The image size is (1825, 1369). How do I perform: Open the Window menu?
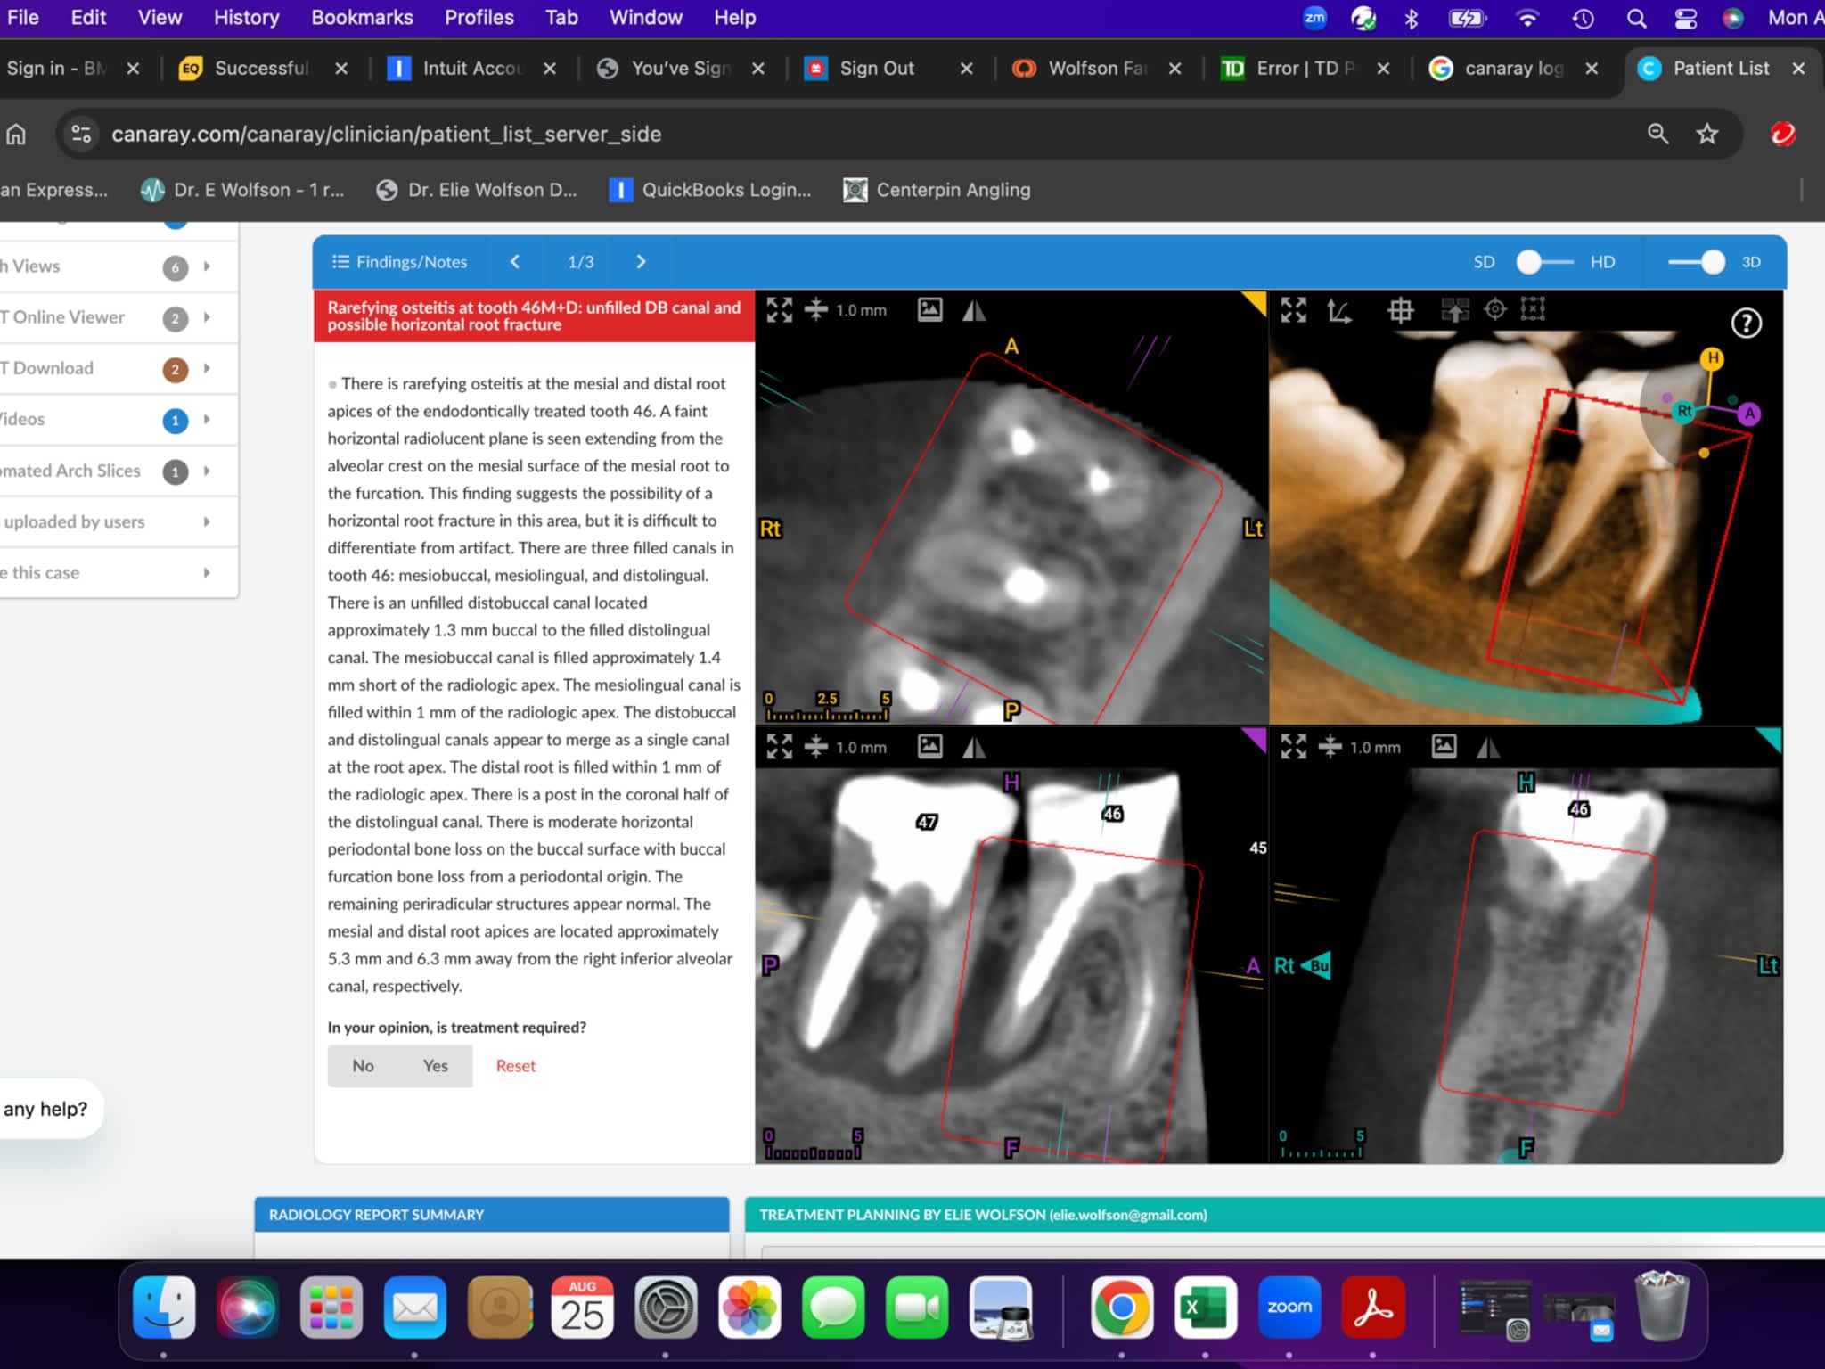(645, 18)
